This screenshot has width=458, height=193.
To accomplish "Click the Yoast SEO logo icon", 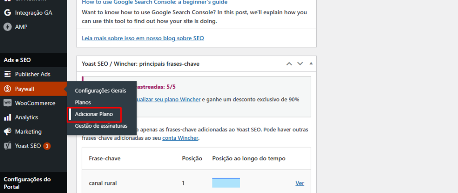I will click(8, 146).
